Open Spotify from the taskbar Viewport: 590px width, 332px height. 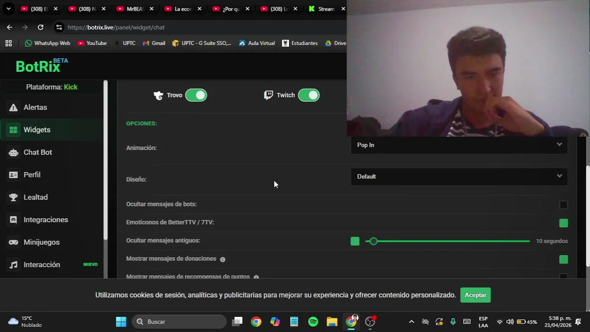(313, 321)
